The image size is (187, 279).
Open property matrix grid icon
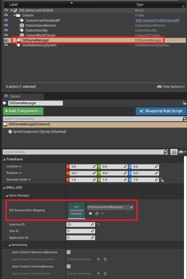174,152
